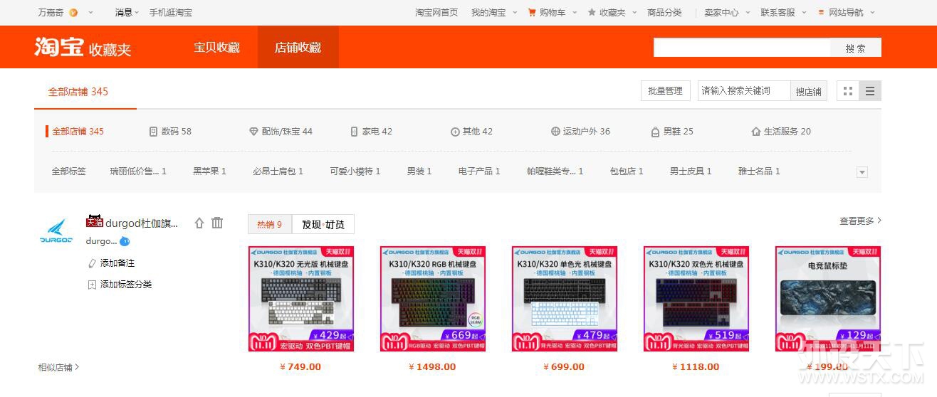Click the user level badge icon

coord(73,12)
